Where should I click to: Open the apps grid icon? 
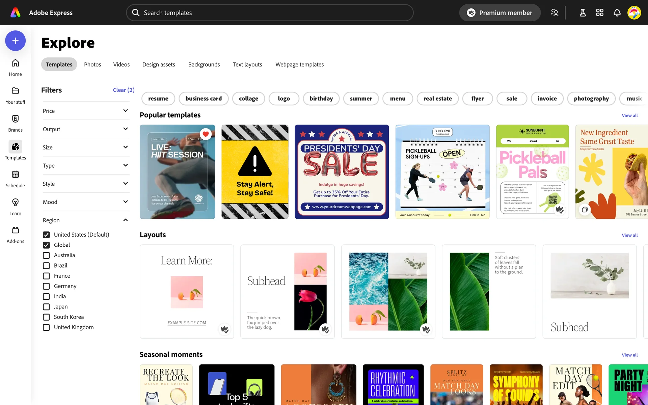[599, 13]
